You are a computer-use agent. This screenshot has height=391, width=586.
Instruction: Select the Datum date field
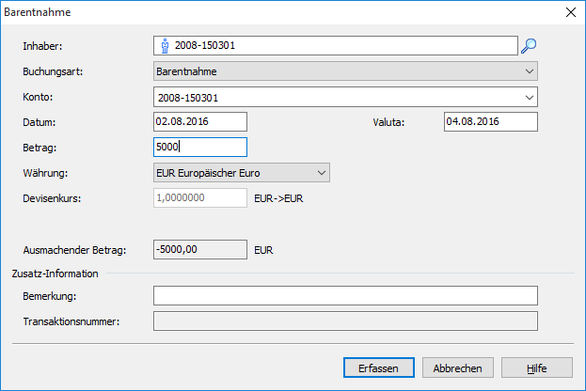coord(199,122)
